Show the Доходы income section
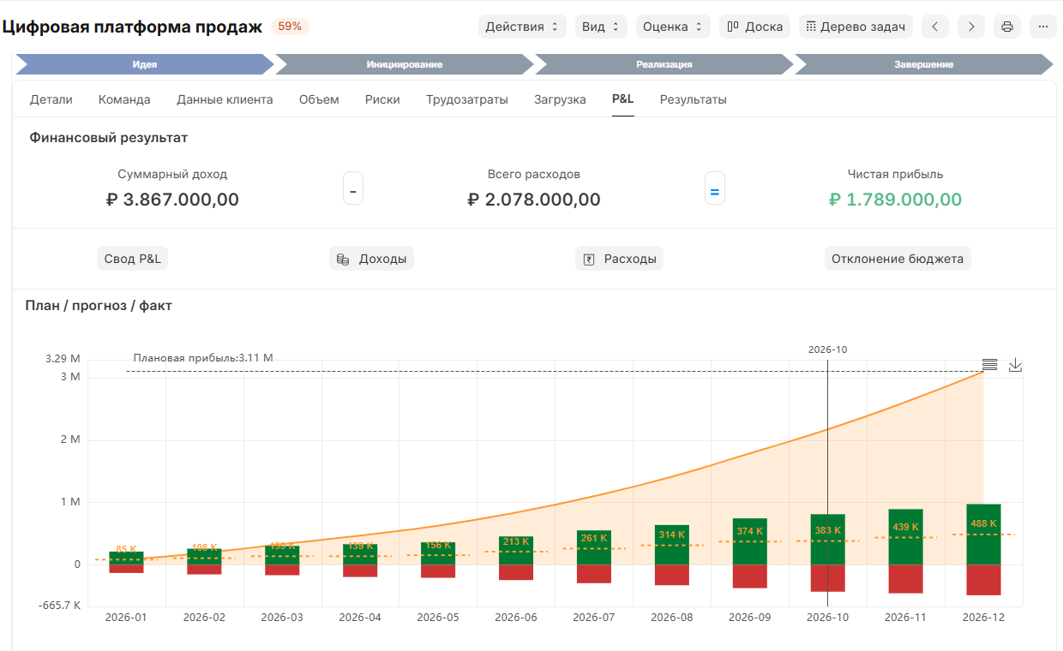The width and height of the screenshot is (1063, 651). pos(371,259)
